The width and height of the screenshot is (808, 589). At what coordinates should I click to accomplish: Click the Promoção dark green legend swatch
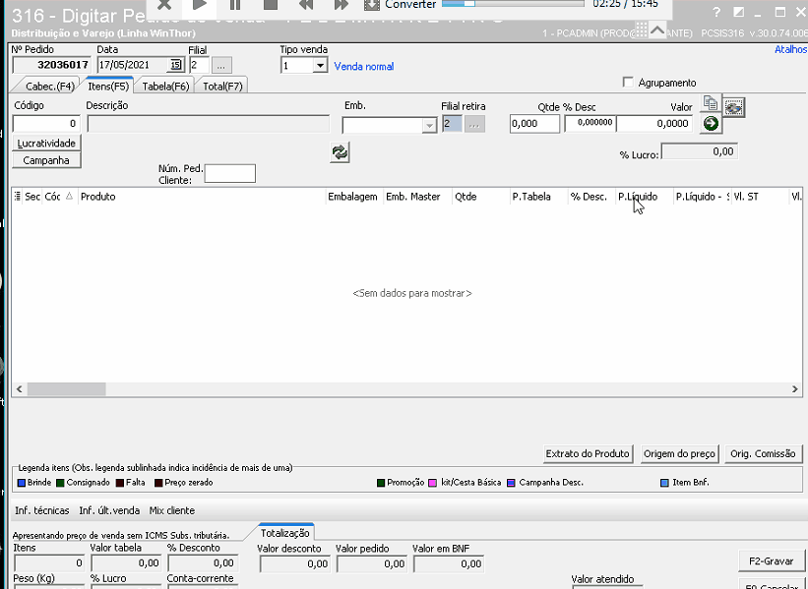tap(381, 483)
